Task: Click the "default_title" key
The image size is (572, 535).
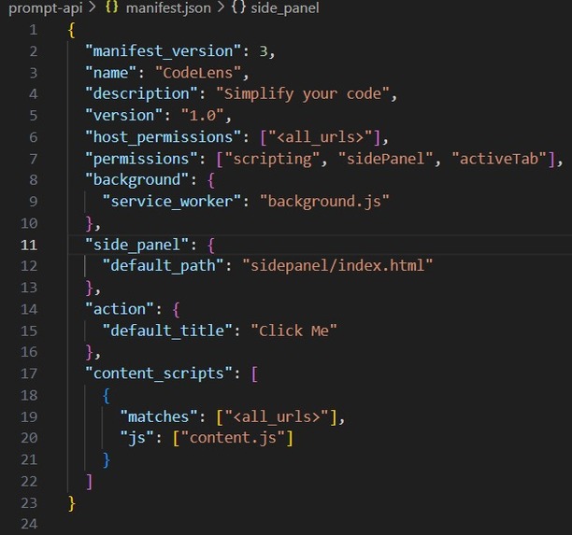Action: [x=167, y=331]
